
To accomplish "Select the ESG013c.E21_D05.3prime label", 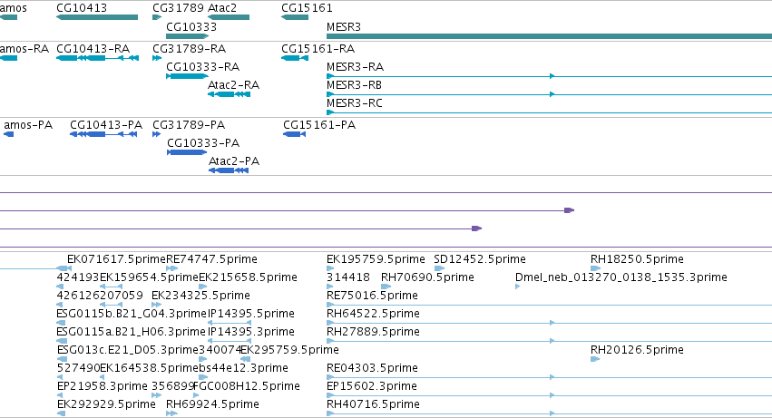I will pos(128,351).
